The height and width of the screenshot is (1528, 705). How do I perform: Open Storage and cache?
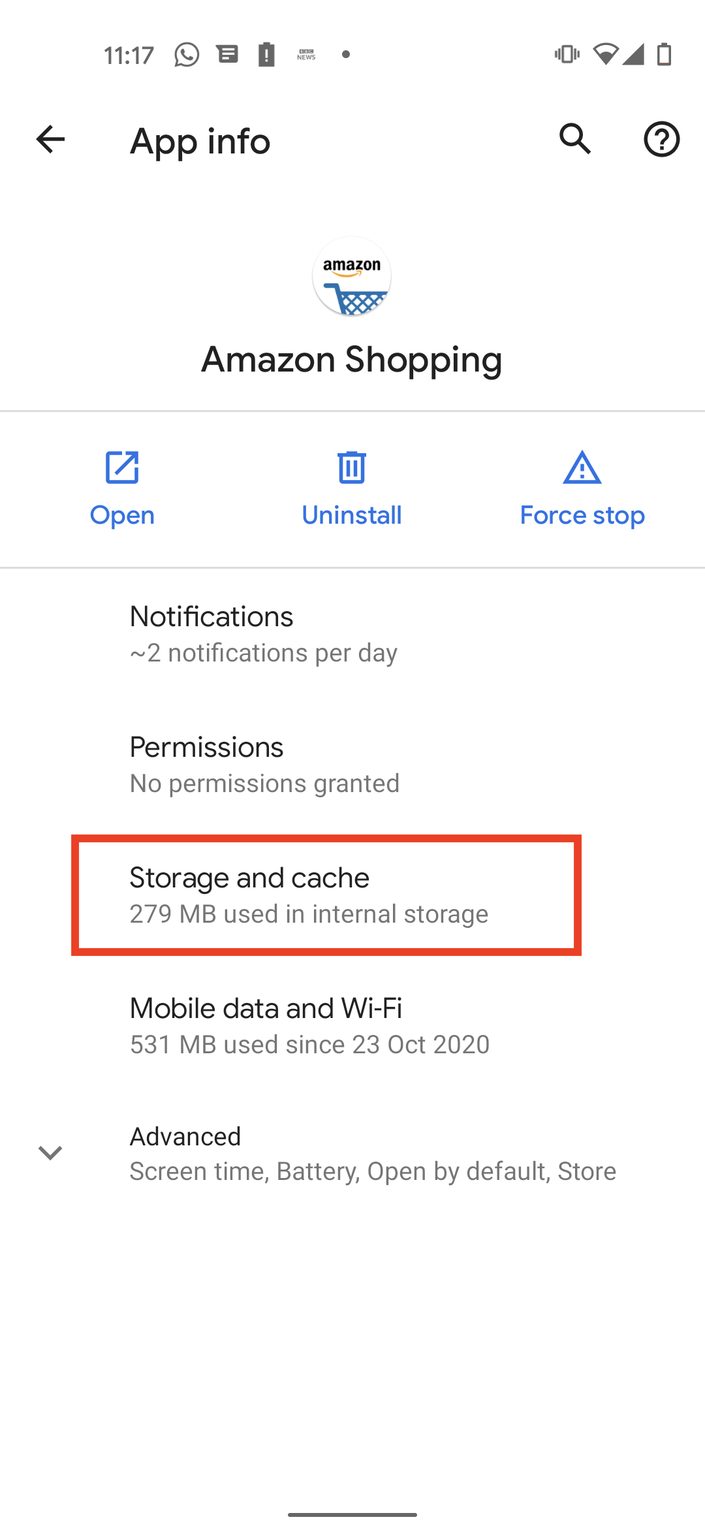click(352, 895)
